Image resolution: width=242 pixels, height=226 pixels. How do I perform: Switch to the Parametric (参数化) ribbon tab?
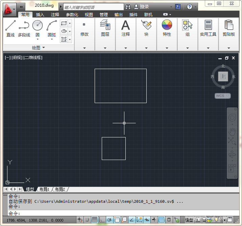(72, 14)
